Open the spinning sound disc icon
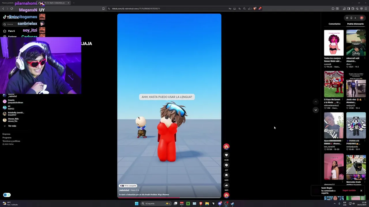The image size is (369, 207). 226,195
